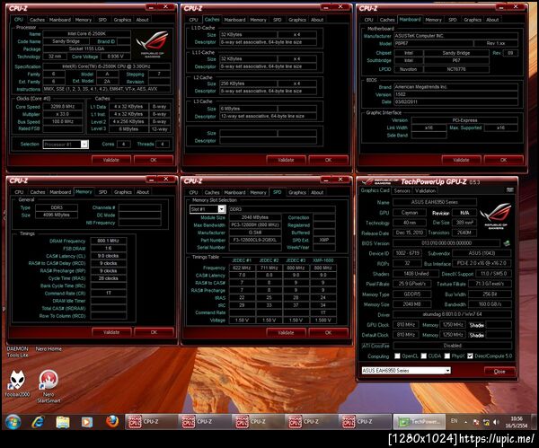Open Mainboard tab in the CPU-Z memory timings window
This screenshot has height=448, width=539.
[x=60, y=192]
